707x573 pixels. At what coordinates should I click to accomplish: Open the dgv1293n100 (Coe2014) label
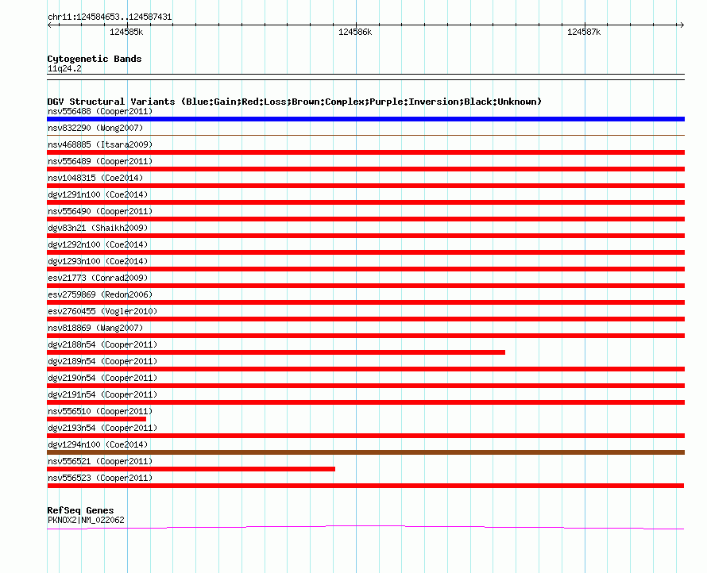point(98,261)
